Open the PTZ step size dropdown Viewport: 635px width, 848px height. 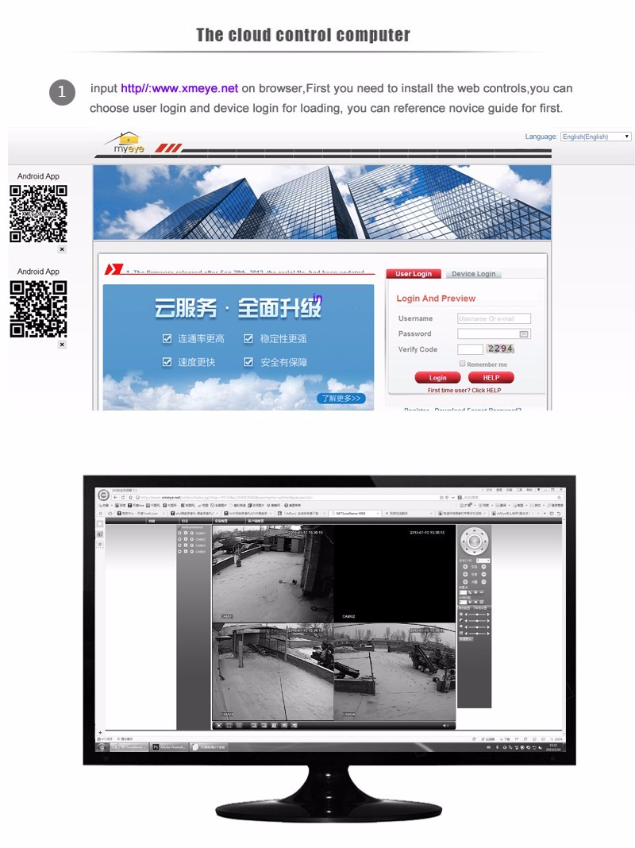point(483,561)
